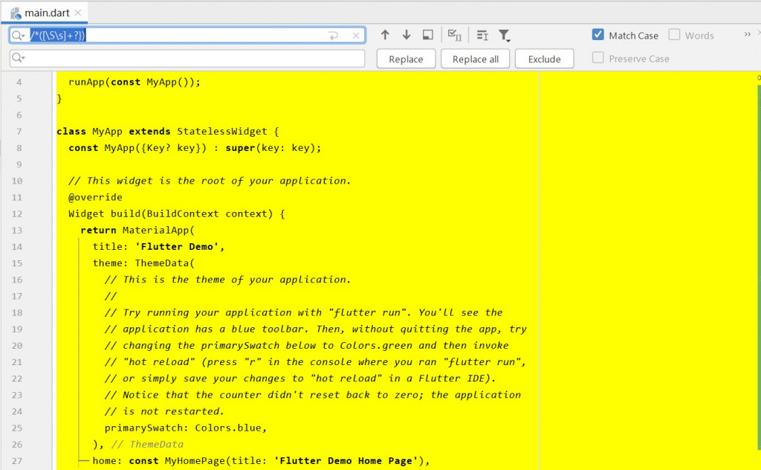Click the title: 'Flutter Demo' line
Screen dimensions: 761x470
159,247
